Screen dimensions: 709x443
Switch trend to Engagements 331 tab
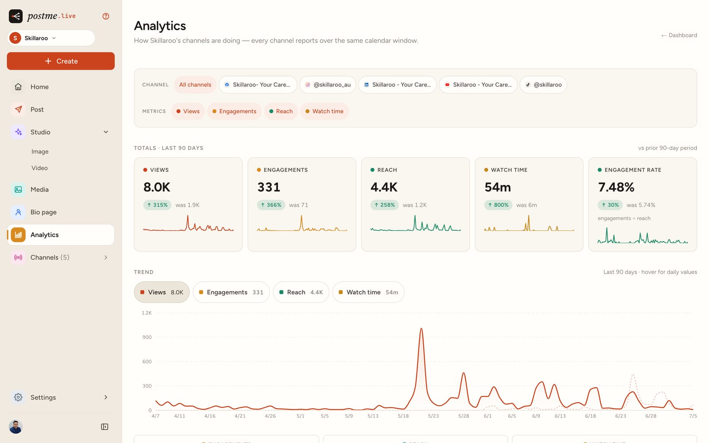231,292
